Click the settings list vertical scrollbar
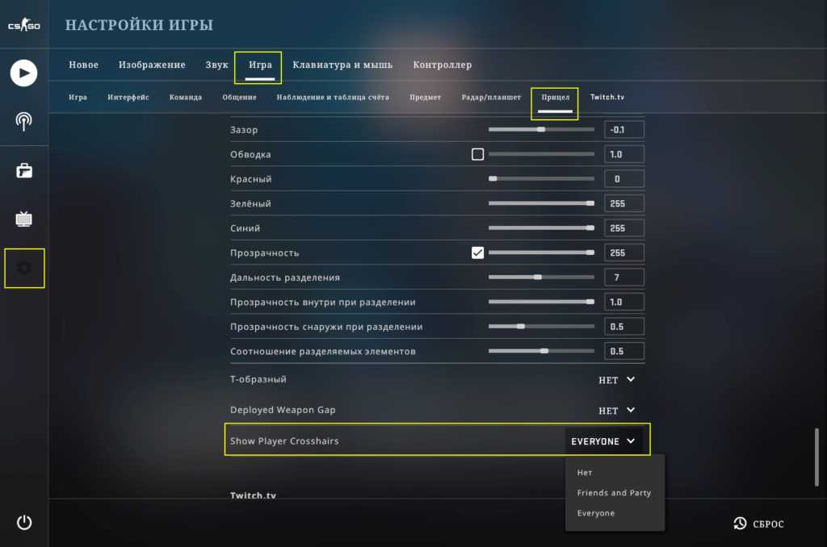Screen dimensions: 827x547 coord(817,457)
